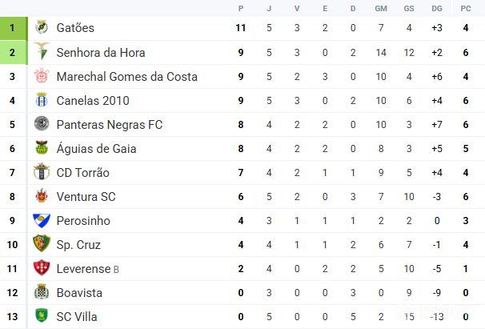Image resolution: width=485 pixels, height=329 pixels.
Task: Click the Panteras Negras FC badge
Action: click(x=42, y=125)
